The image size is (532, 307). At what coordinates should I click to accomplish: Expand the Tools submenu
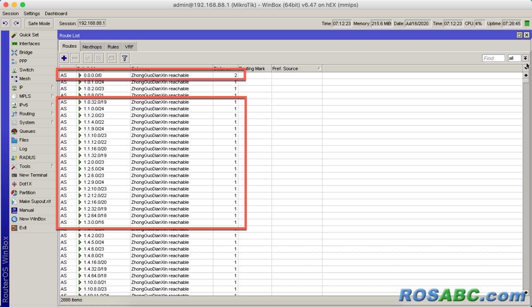pos(52,166)
